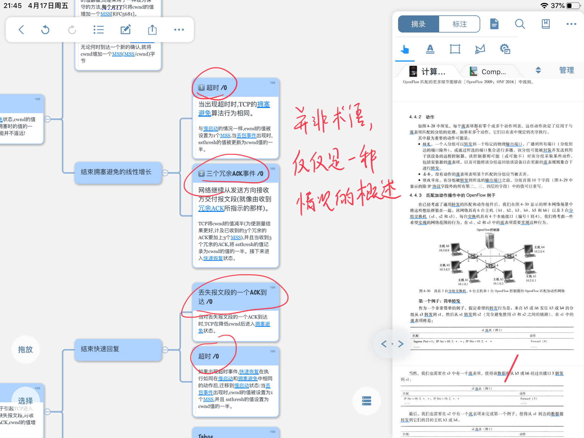This screenshot has height=438, width=584.
Task: Open the outline list view icon
Action: 98,30
